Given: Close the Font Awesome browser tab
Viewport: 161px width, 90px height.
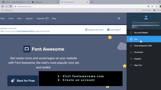Looking at the screenshot, I should (87, 2).
